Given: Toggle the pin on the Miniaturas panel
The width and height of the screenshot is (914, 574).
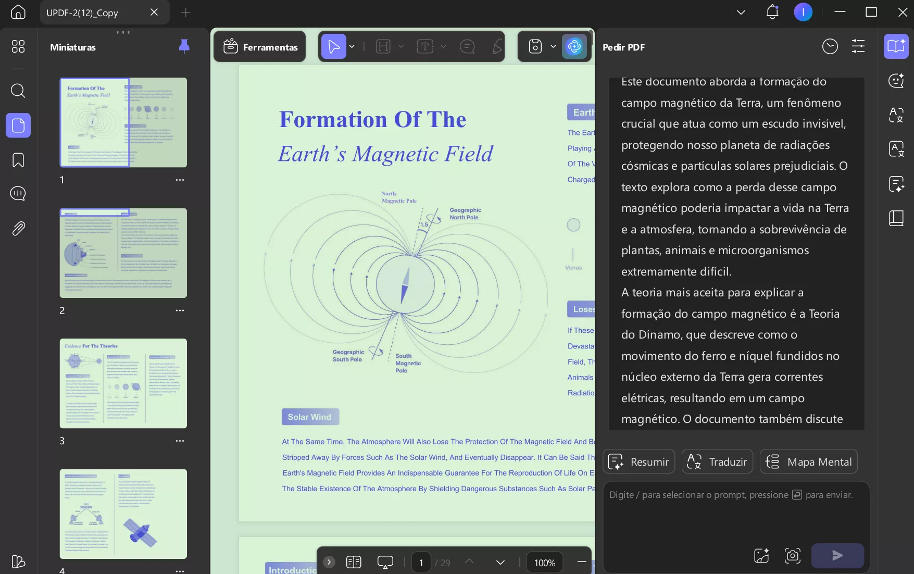Looking at the screenshot, I should pos(184,46).
